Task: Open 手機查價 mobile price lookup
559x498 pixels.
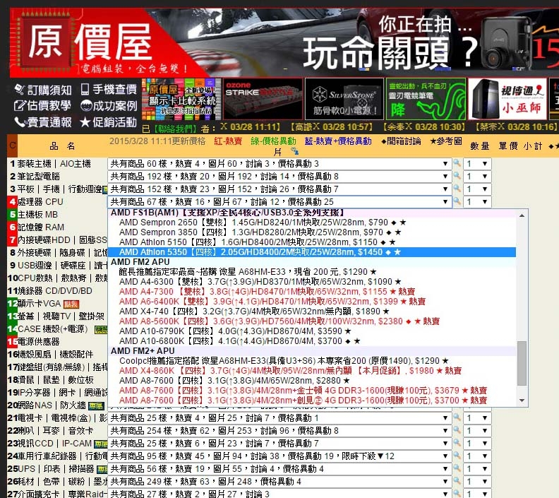Action: (x=109, y=89)
